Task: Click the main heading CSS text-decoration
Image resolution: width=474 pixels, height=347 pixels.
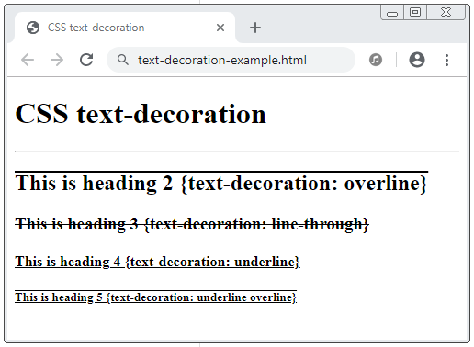Action: (141, 114)
